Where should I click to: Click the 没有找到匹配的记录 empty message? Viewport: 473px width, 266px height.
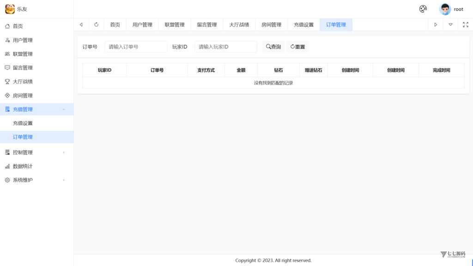tap(273, 83)
